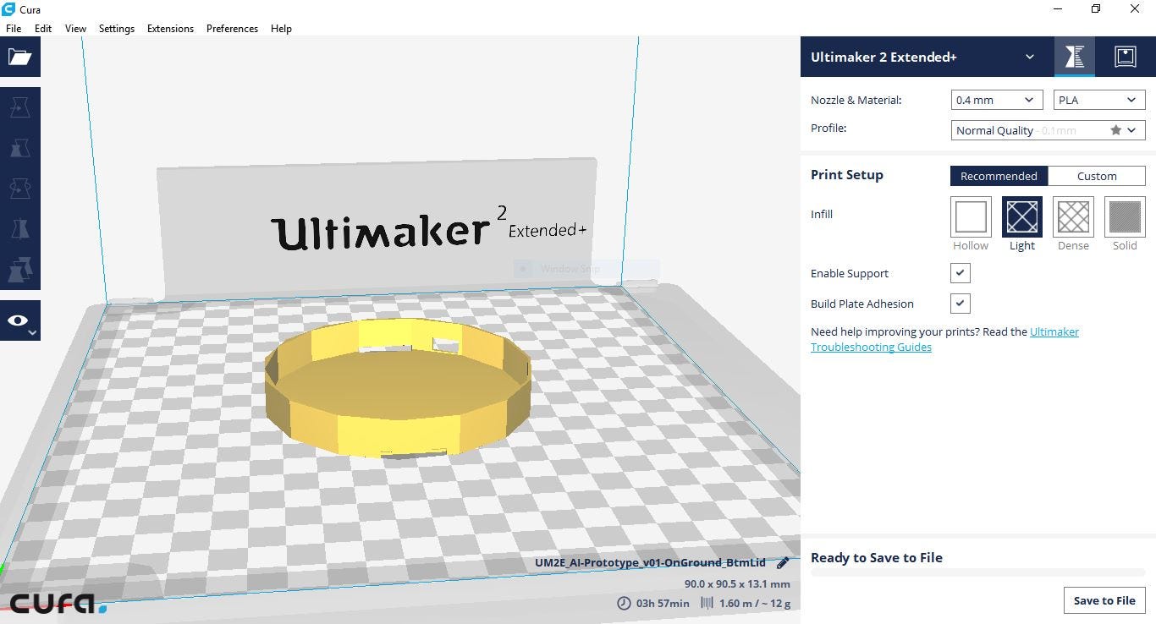Open the nozzle size 0.4 mm dropdown

coord(997,100)
